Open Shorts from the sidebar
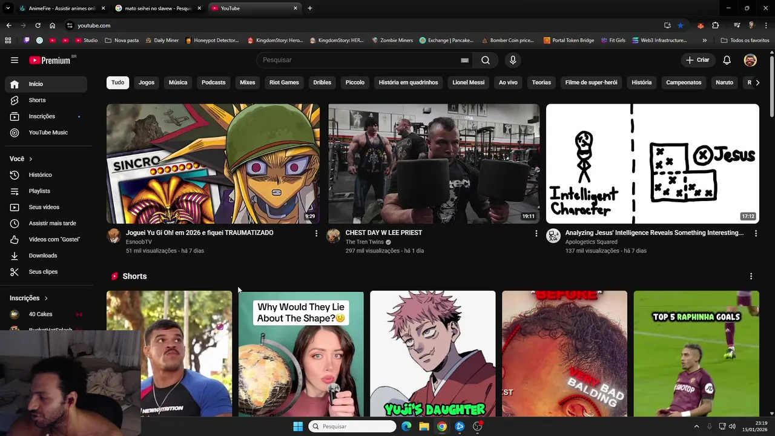 tap(46, 100)
